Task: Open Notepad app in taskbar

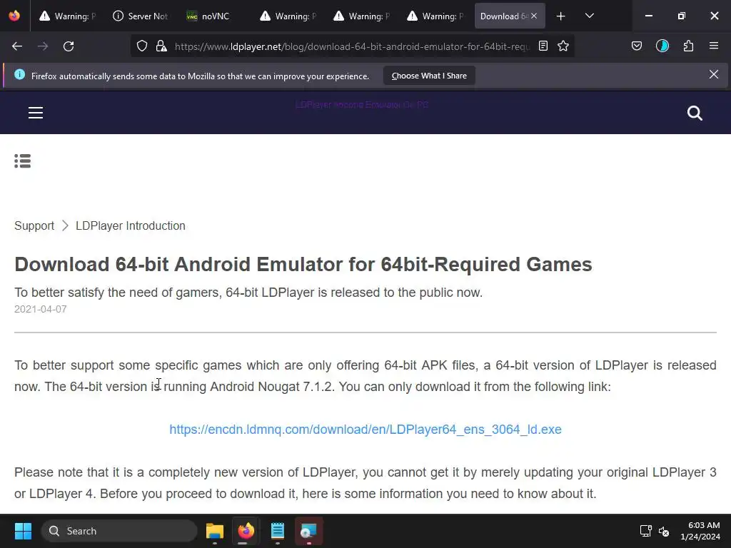Action: (x=278, y=531)
